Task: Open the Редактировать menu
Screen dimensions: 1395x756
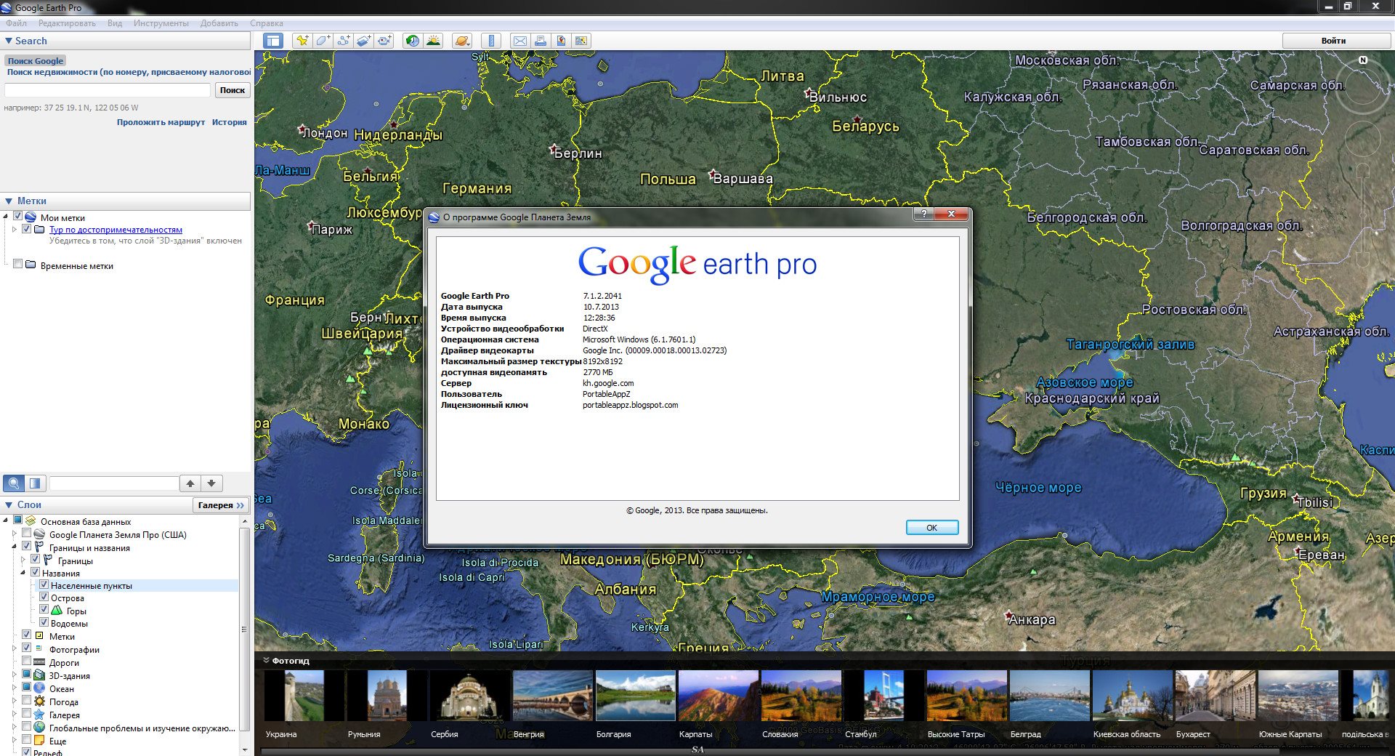Action: [x=67, y=23]
